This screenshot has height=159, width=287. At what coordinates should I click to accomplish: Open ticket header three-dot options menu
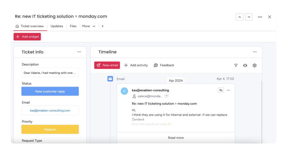(x=260, y=17)
